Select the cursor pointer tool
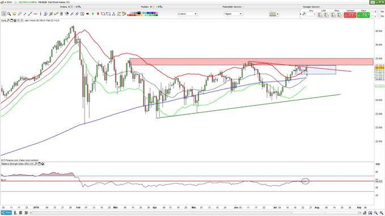The height and width of the screenshot is (216, 385). click(x=4, y=14)
